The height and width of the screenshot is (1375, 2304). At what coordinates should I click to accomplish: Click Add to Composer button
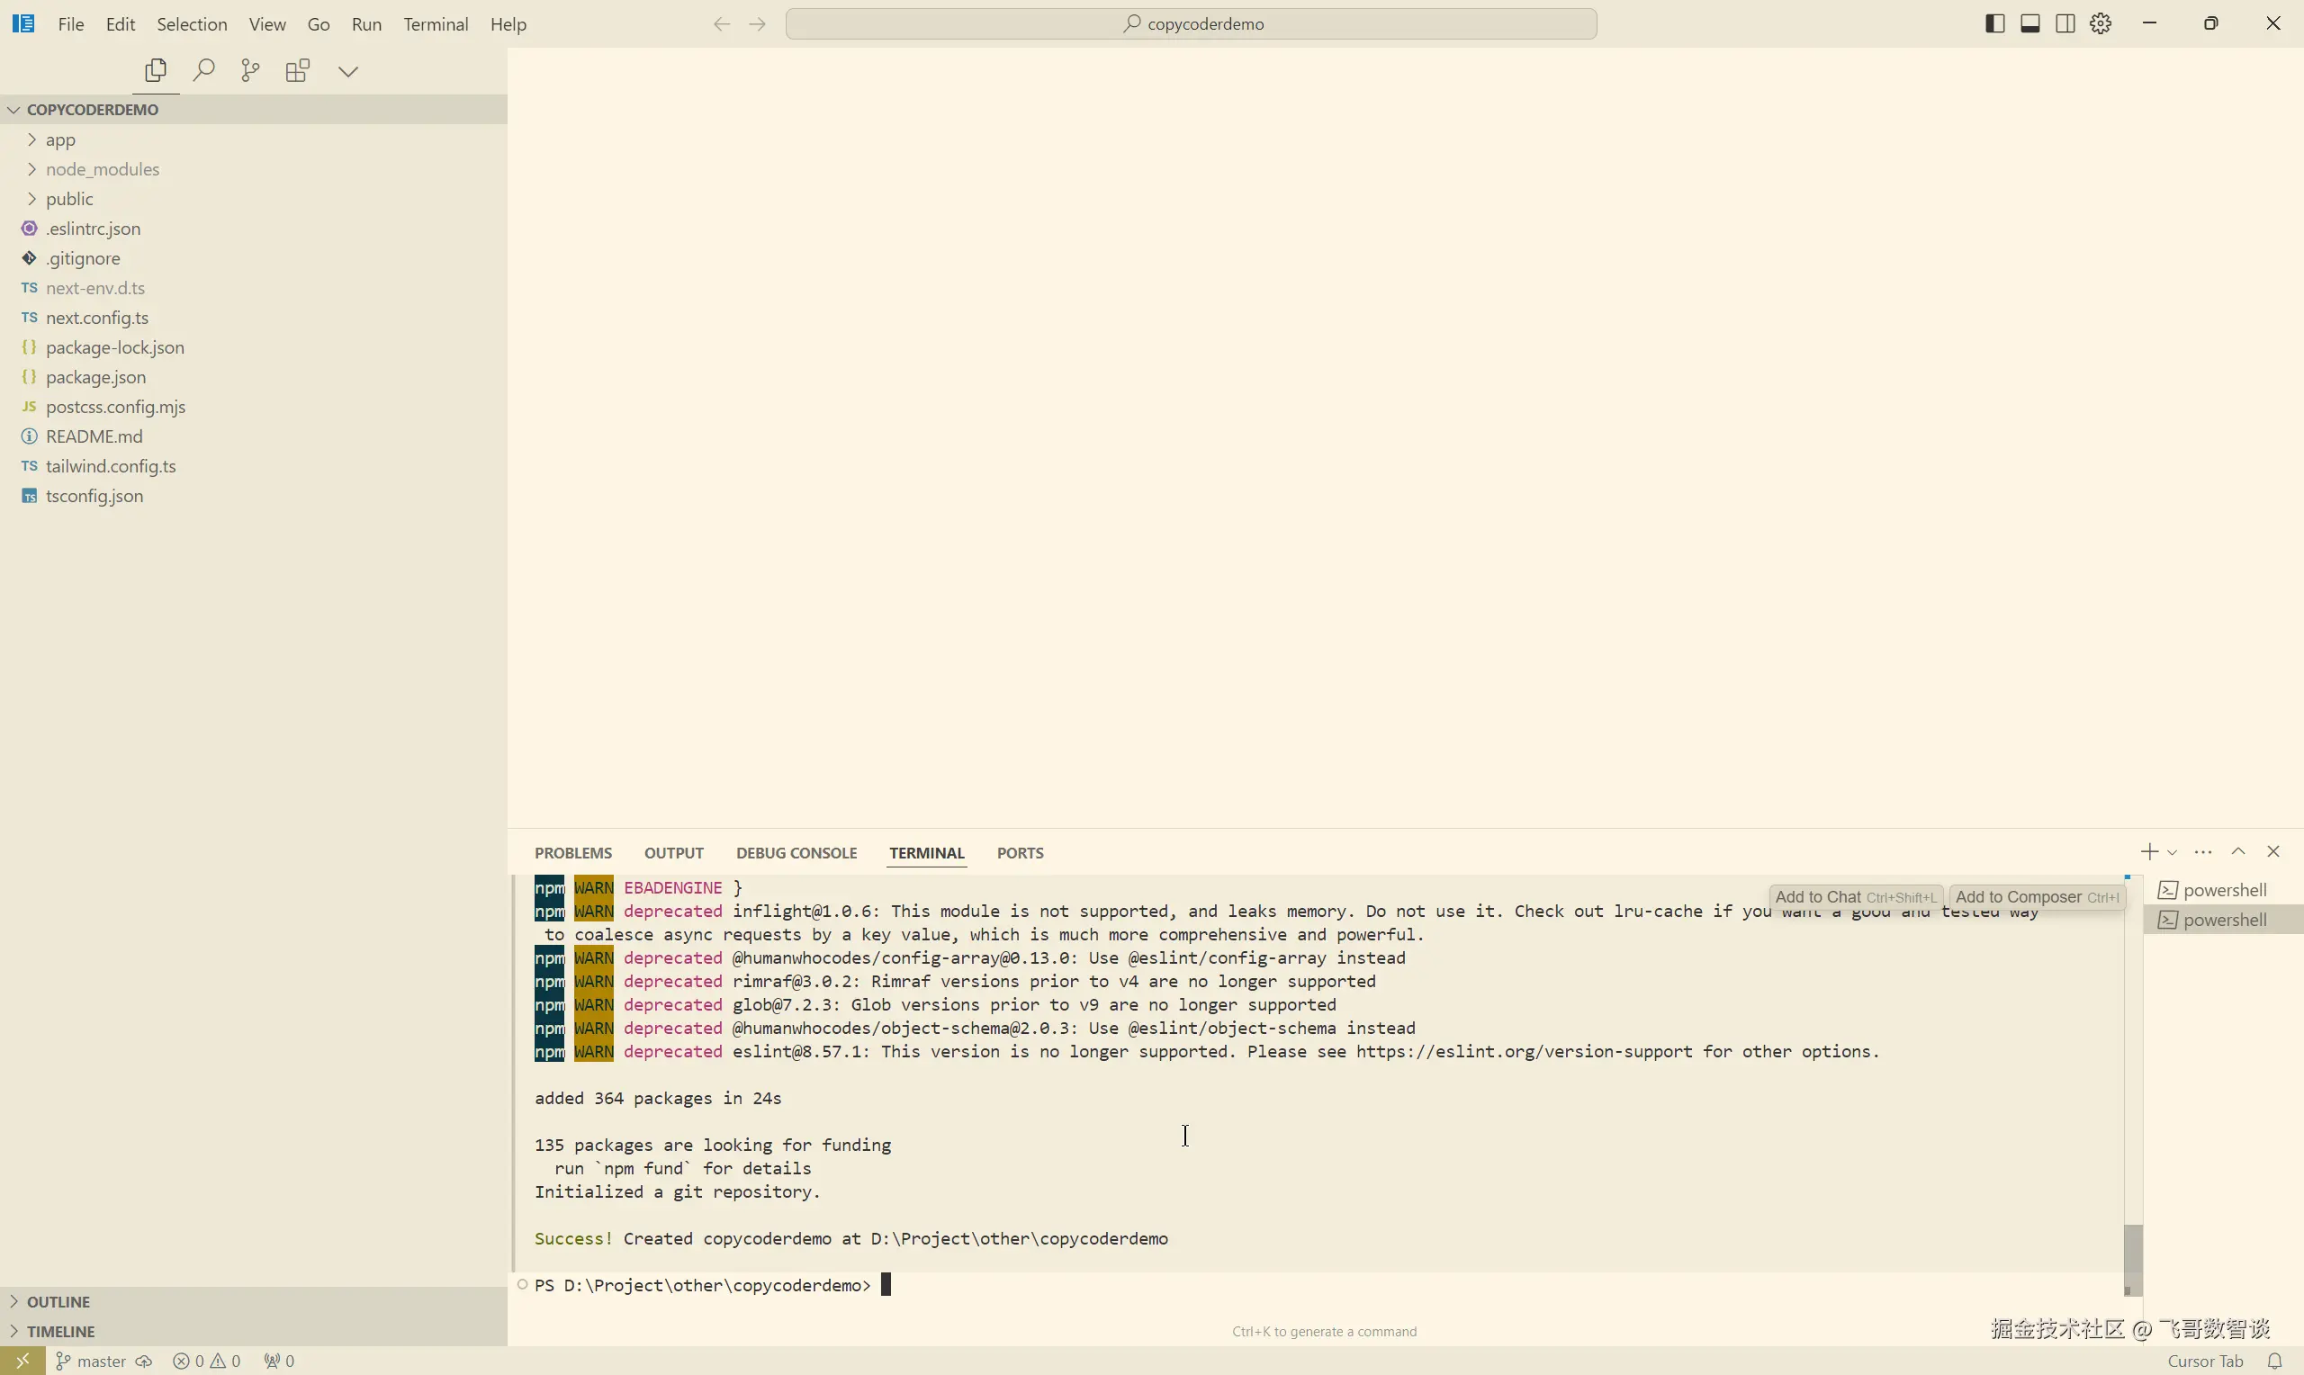pos(2037,896)
